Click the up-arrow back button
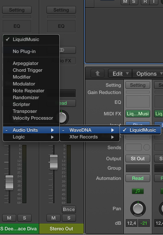Viewport: 163px width, 235px height. (98, 73)
